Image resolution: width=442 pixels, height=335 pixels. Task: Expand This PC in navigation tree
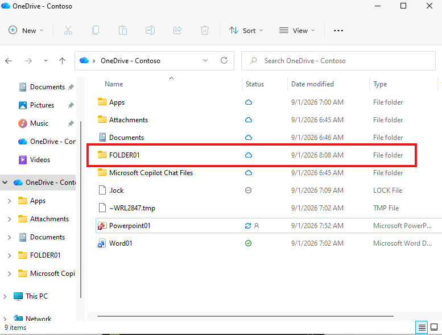click(x=5, y=296)
